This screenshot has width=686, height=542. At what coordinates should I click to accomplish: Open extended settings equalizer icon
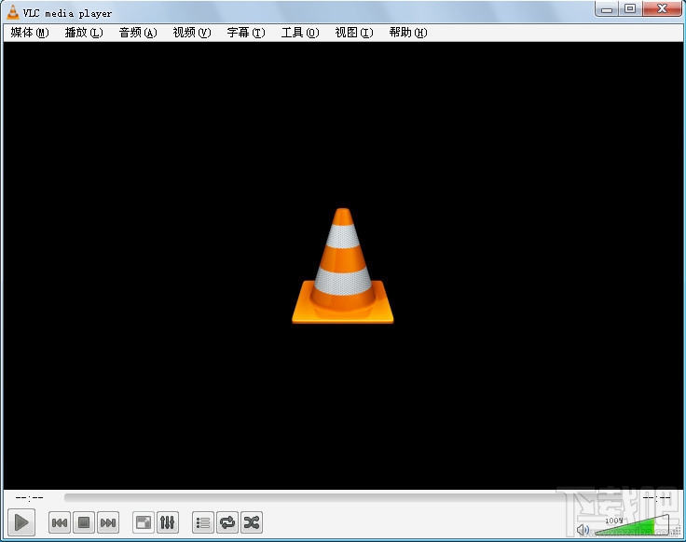point(167,522)
